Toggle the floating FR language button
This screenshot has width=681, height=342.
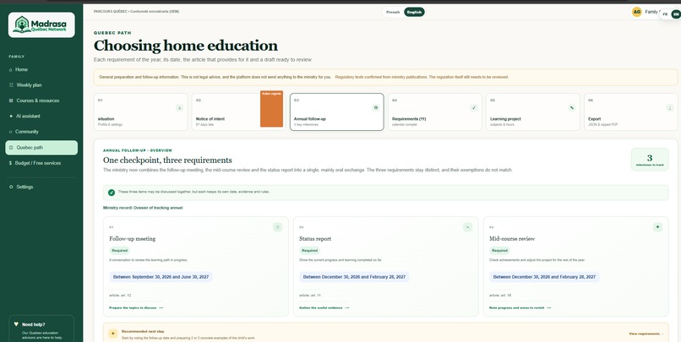[665, 14]
